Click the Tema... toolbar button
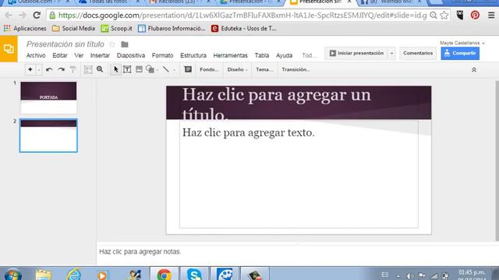Screen dimensions: 499x280 point(264,69)
